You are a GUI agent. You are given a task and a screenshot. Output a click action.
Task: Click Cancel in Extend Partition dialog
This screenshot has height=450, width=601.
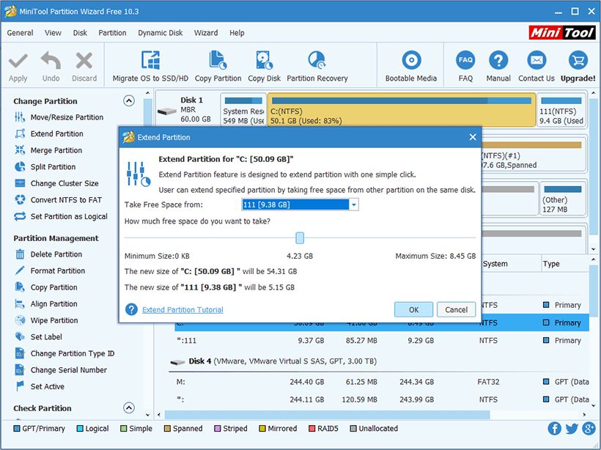point(456,310)
